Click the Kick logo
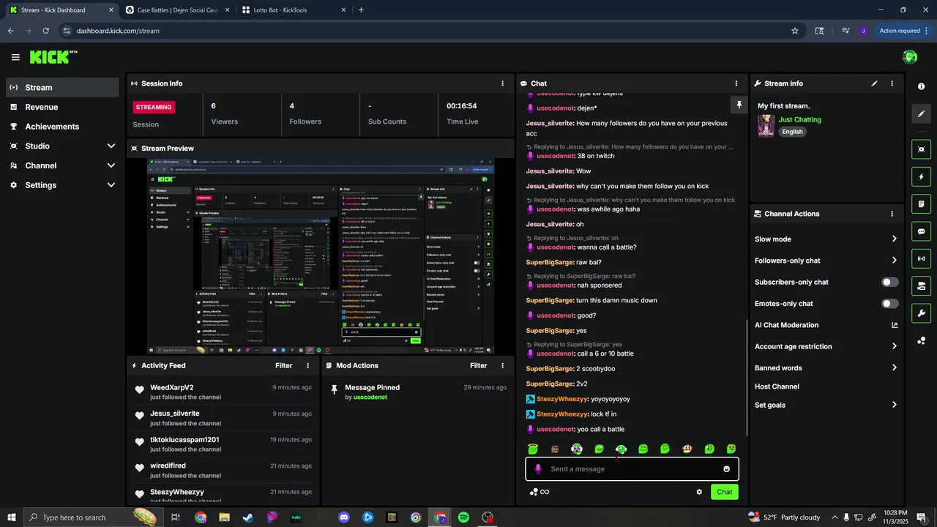Screen dimensions: 937x527 (x=53, y=57)
